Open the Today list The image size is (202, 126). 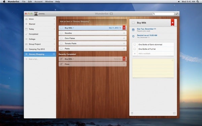tap(40, 29)
